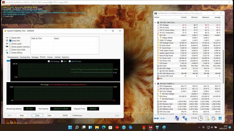Open Preferences in AIDA64 stability test
234x131 pixels.
click(77, 115)
